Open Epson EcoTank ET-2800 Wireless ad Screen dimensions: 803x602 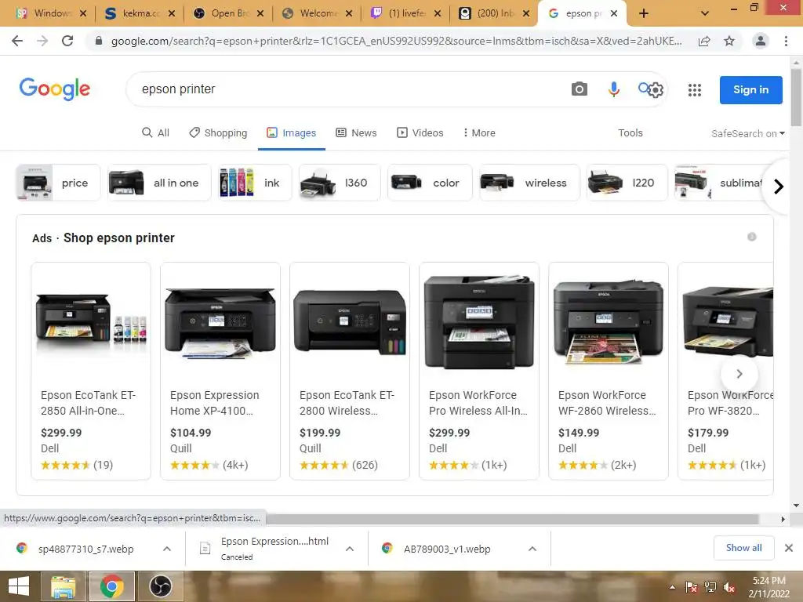coord(350,371)
